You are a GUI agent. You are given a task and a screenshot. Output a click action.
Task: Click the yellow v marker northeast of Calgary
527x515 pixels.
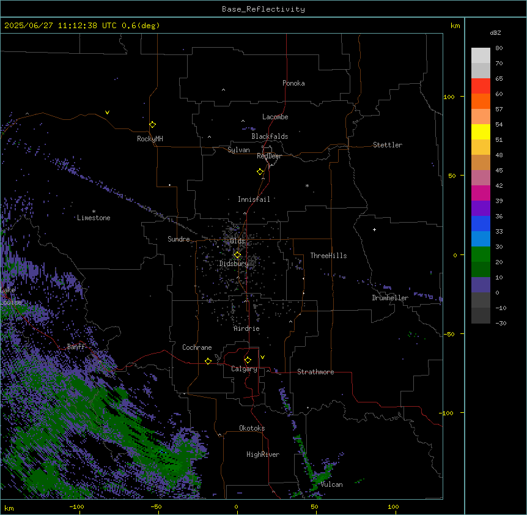pos(262,357)
